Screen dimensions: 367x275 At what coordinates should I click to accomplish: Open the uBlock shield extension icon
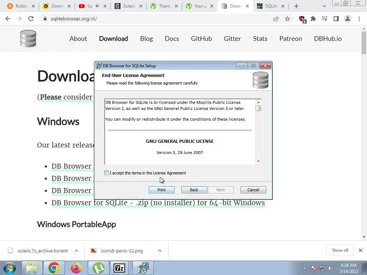(x=302, y=19)
